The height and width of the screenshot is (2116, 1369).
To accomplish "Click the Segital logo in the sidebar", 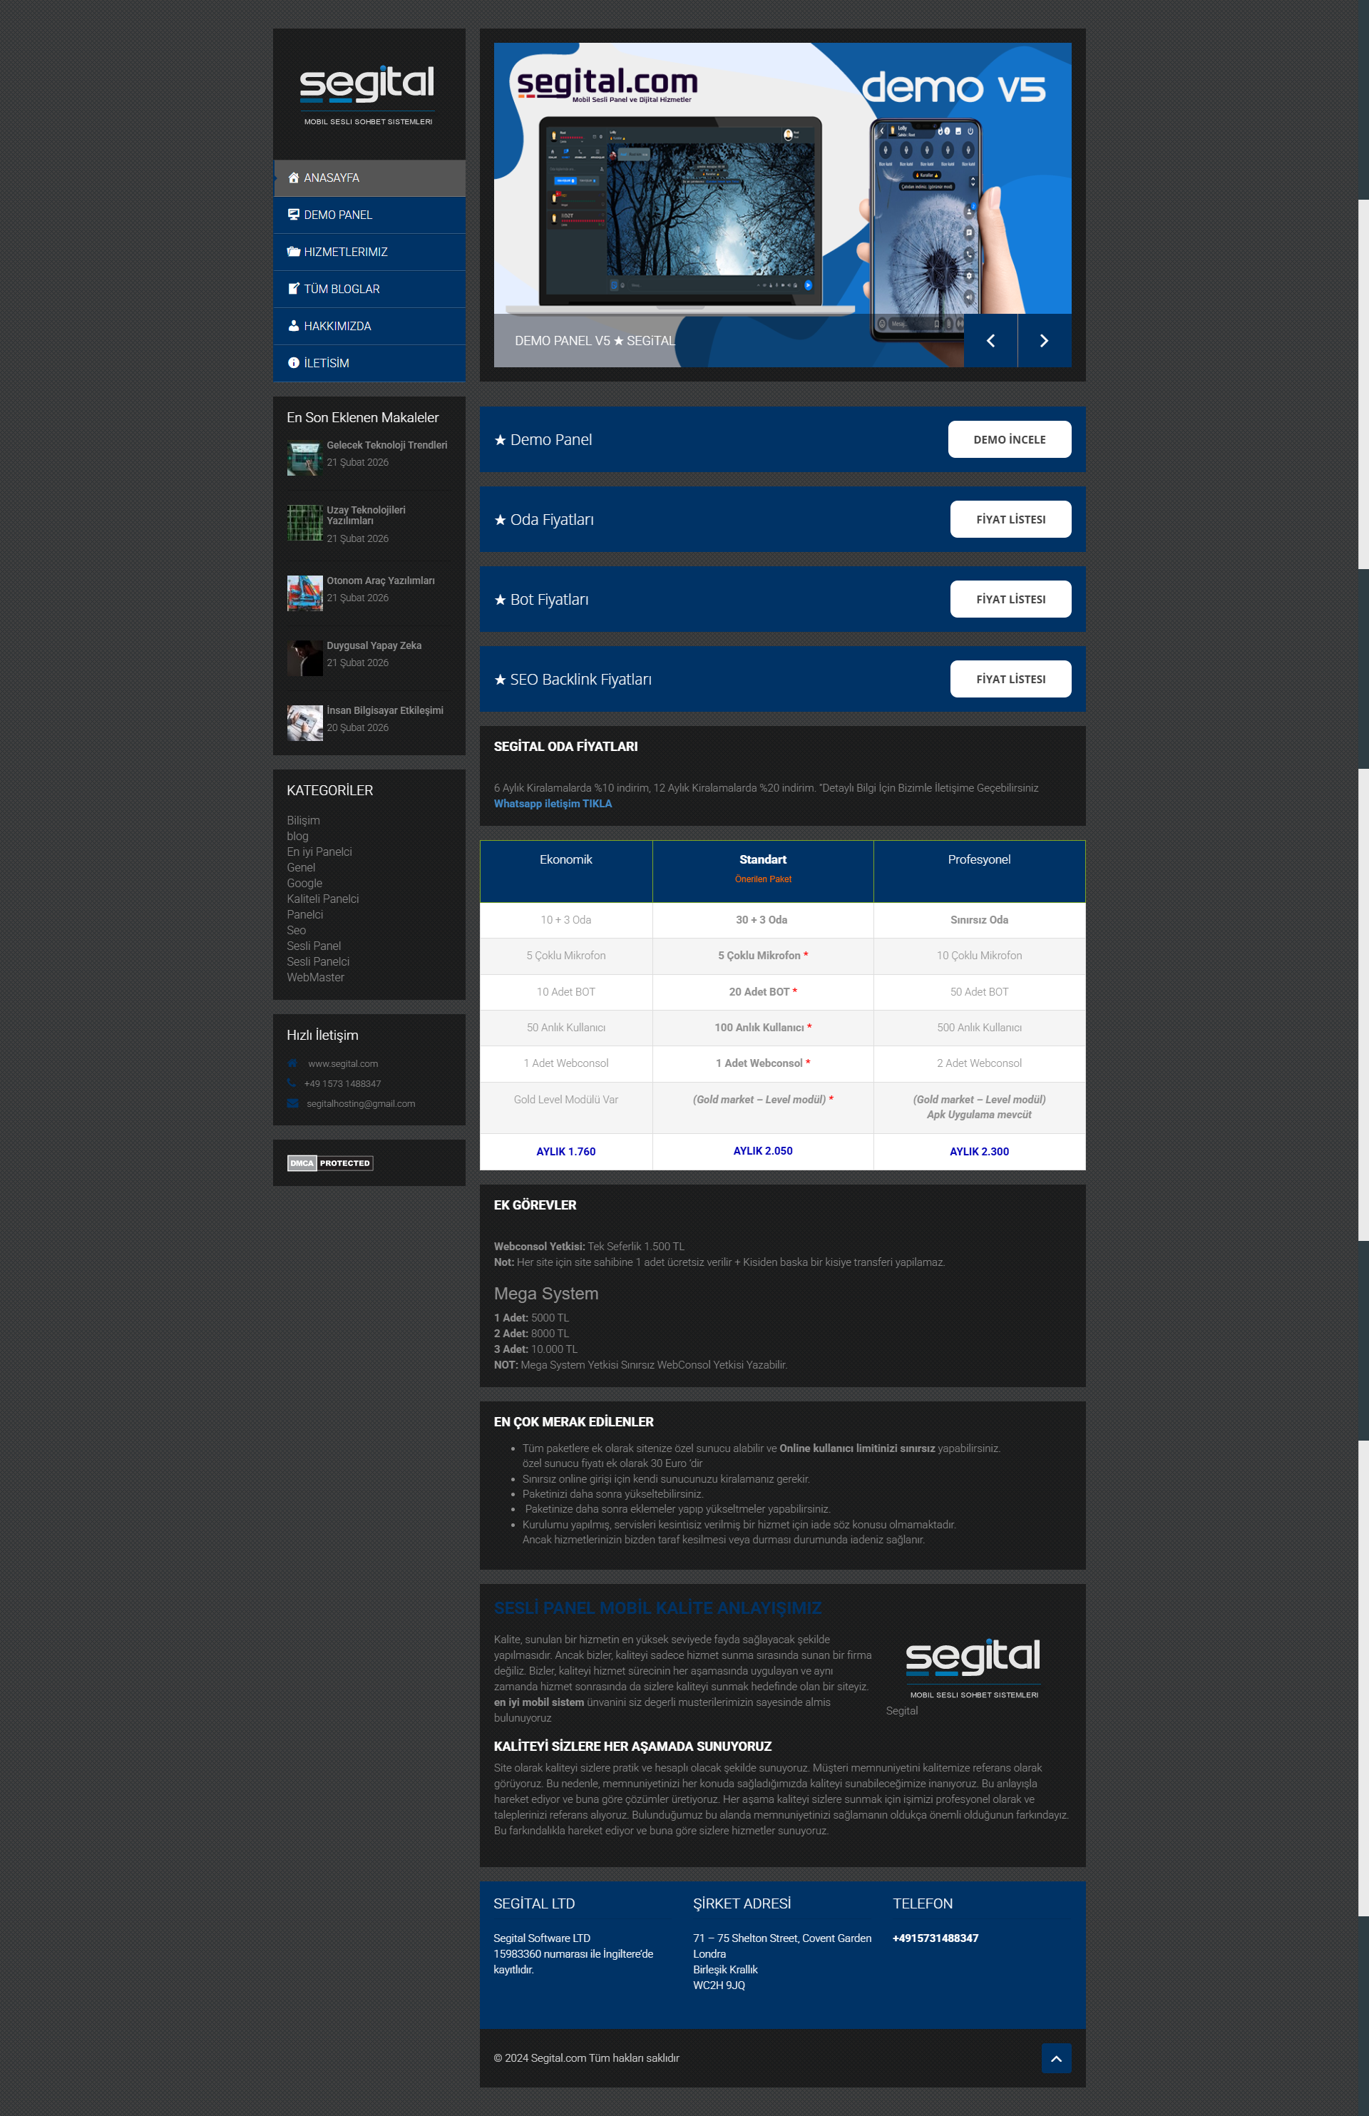I will click(x=368, y=94).
